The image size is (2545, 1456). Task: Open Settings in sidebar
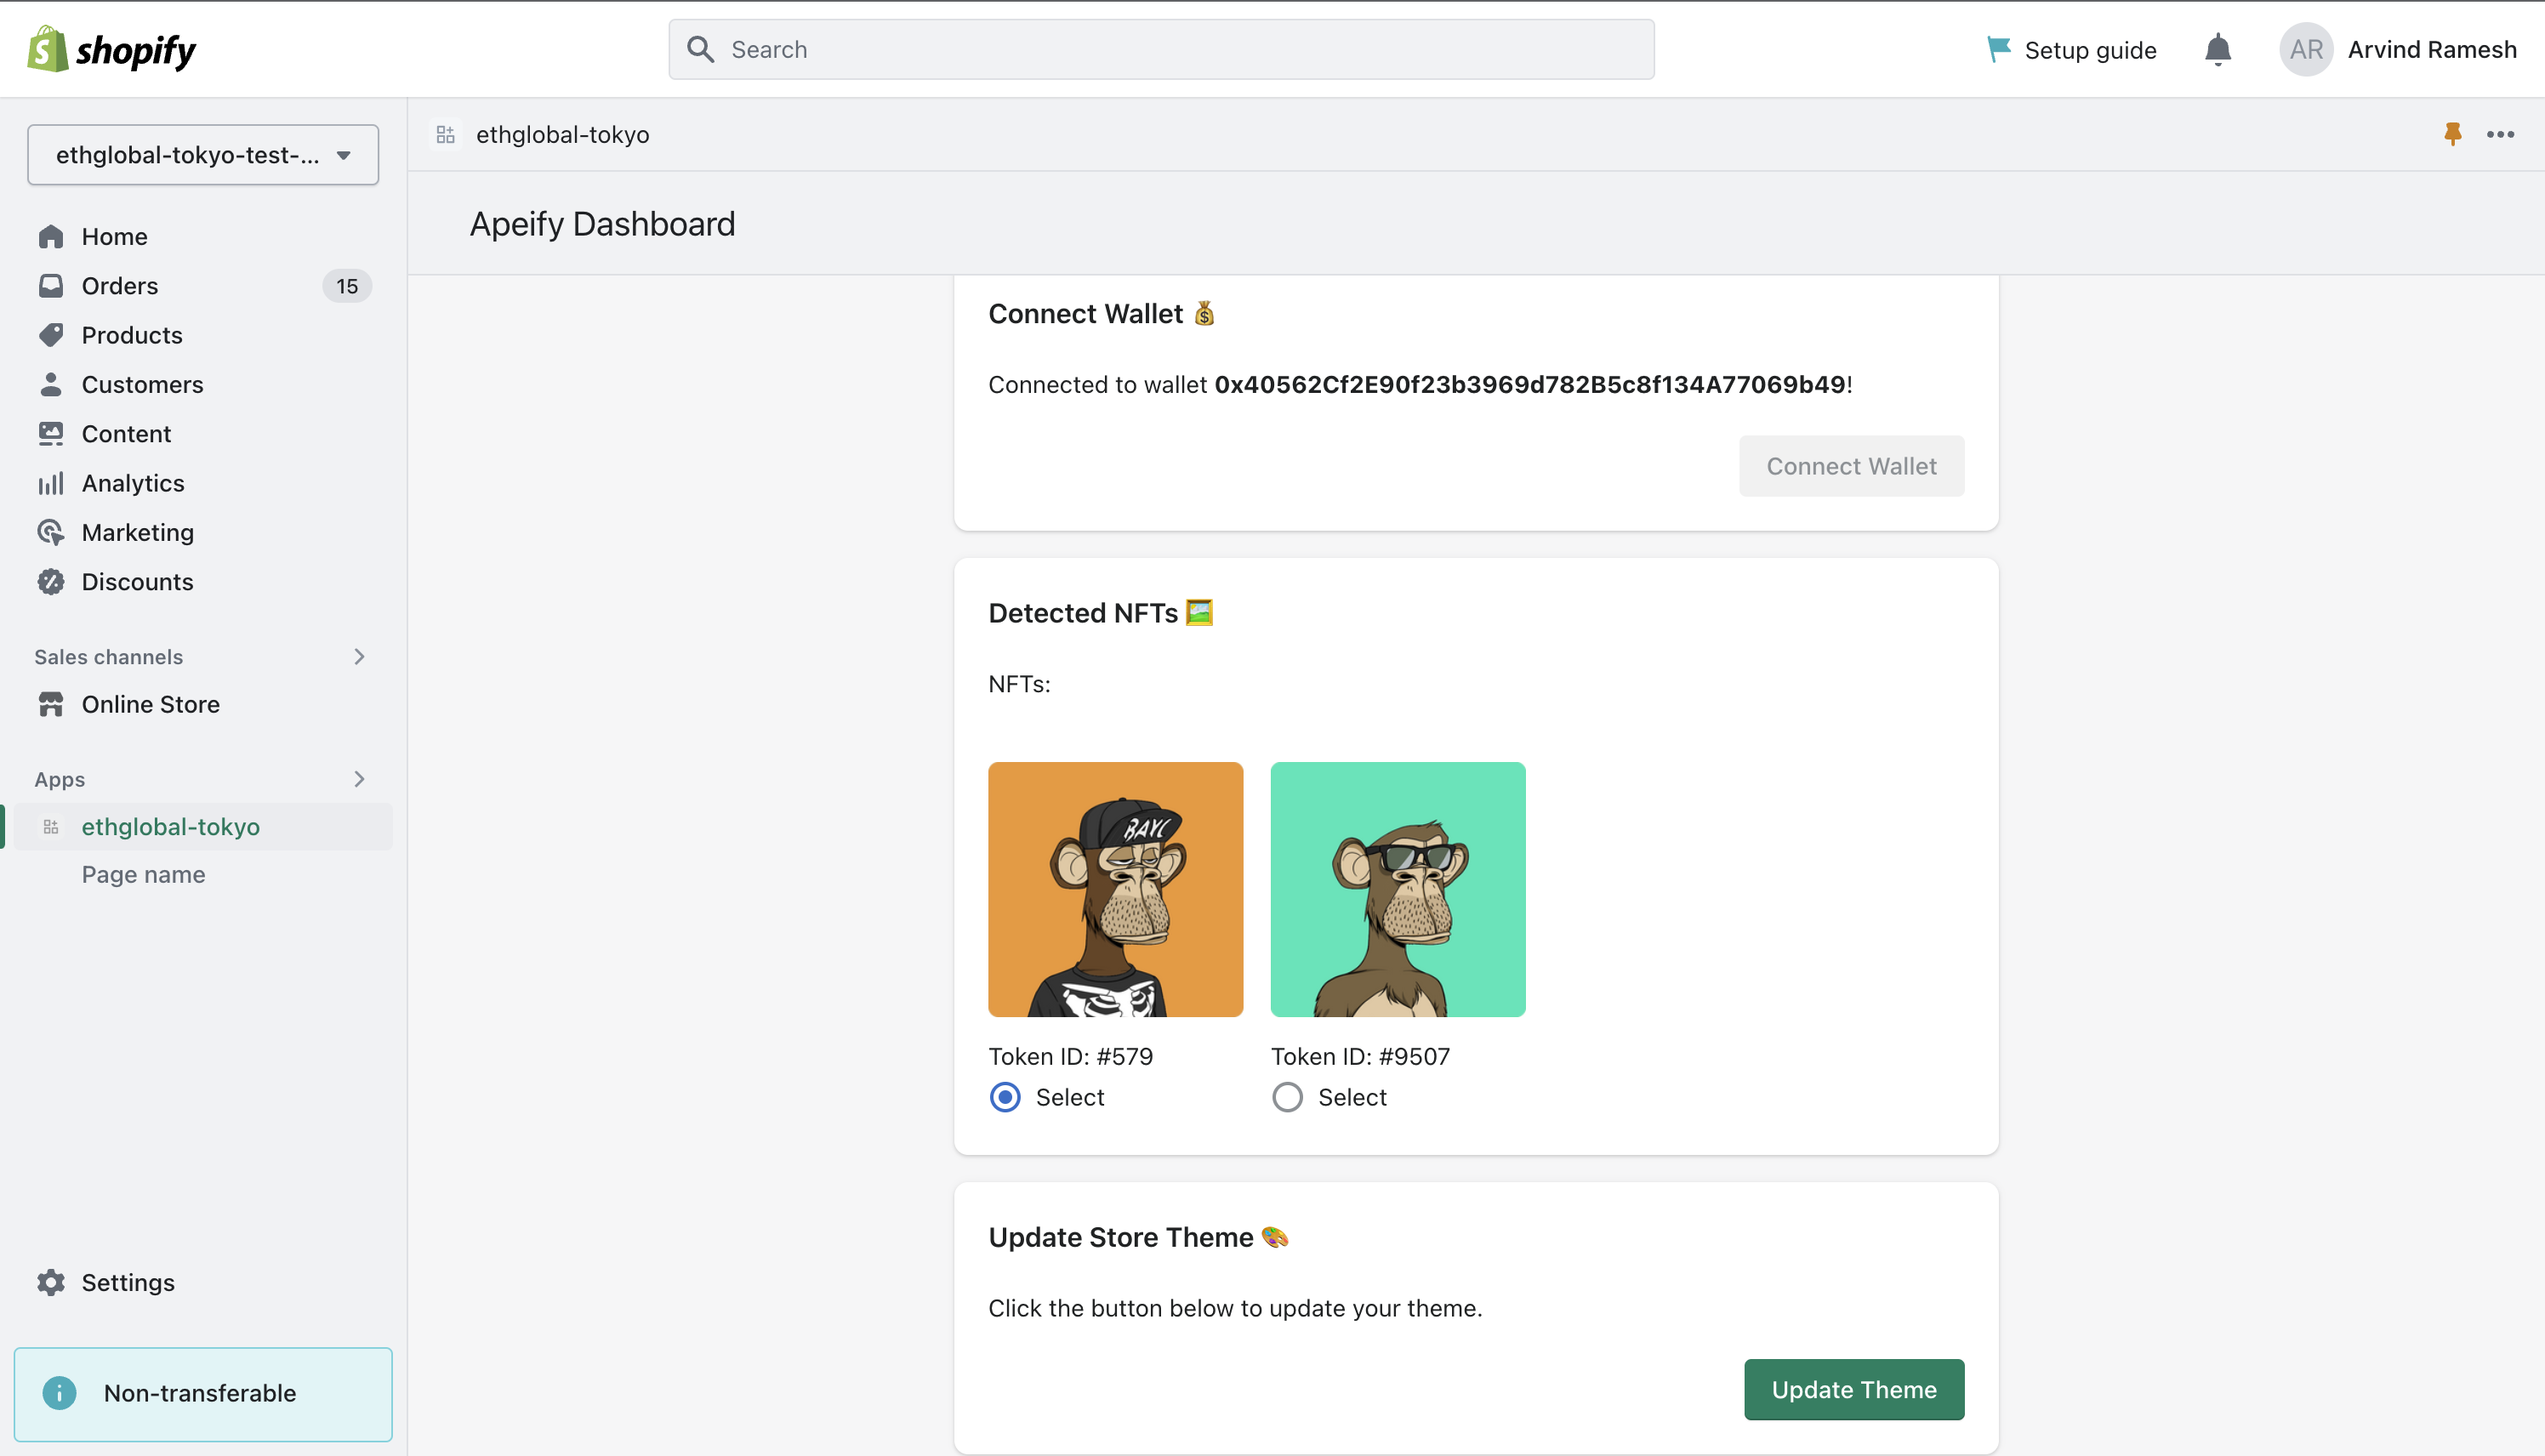(128, 1282)
